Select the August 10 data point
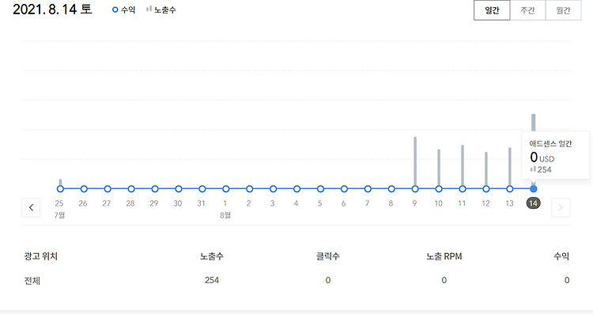The image size is (593, 314). click(439, 189)
